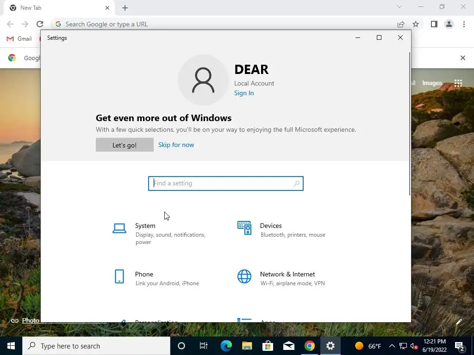Viewport: 474px width, 355px height.
Task: Select the New Tab tab in Chrome
Action: click(x=59, y=8)
